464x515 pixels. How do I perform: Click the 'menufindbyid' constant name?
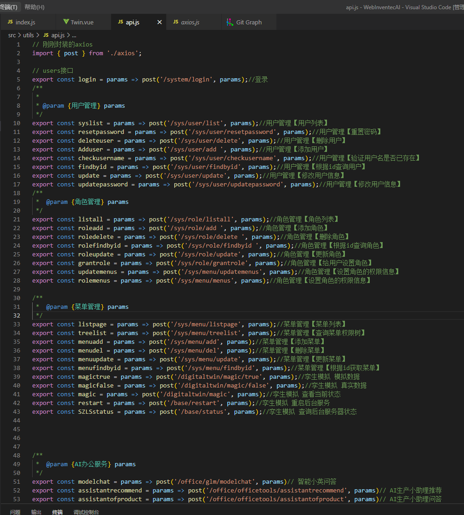pos(99,368)
